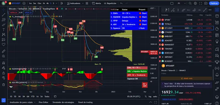Open indicator templates grid icon
The width and height of the screenshot is (220, 105).
(x=87, y=3)
